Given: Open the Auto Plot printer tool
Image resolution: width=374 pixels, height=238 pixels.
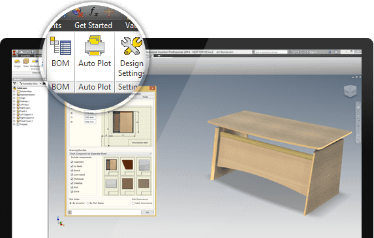Looking at the screenshot, I should (95, 45).
